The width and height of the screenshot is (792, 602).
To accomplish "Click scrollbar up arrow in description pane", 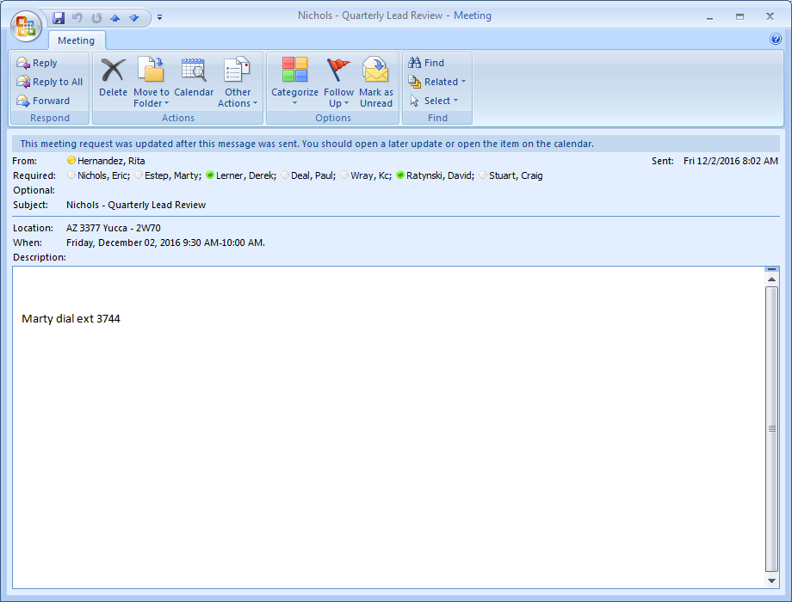I will pos(771,279).
